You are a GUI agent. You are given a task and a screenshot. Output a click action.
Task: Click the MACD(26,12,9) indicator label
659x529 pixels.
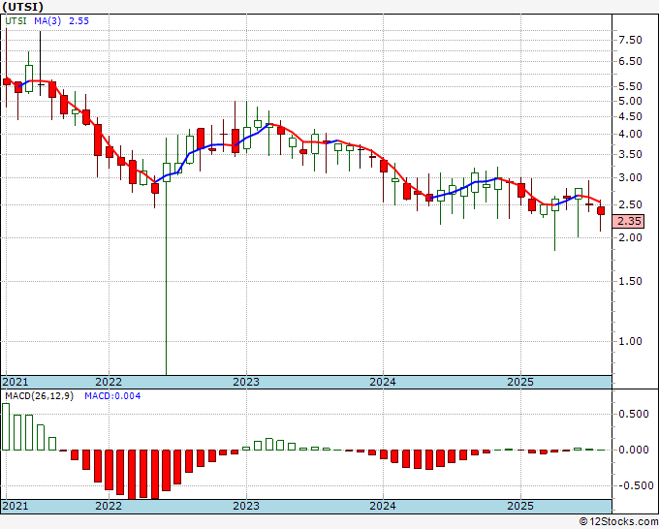(x=39, y=396)
